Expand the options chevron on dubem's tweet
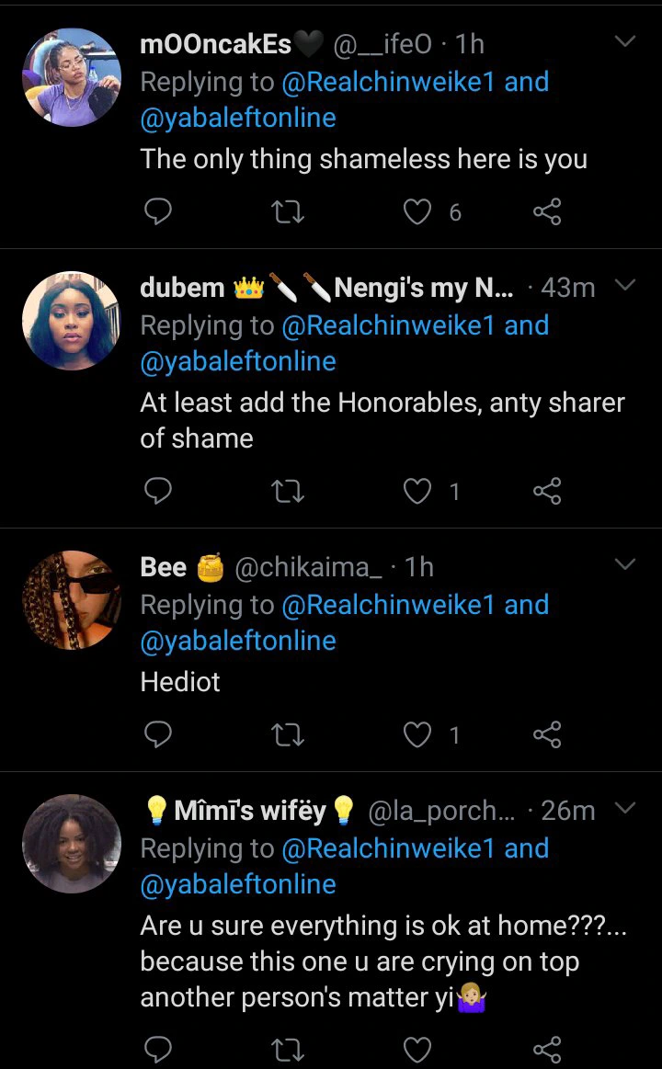This screenshot has height=1069, width=662. 625,286
